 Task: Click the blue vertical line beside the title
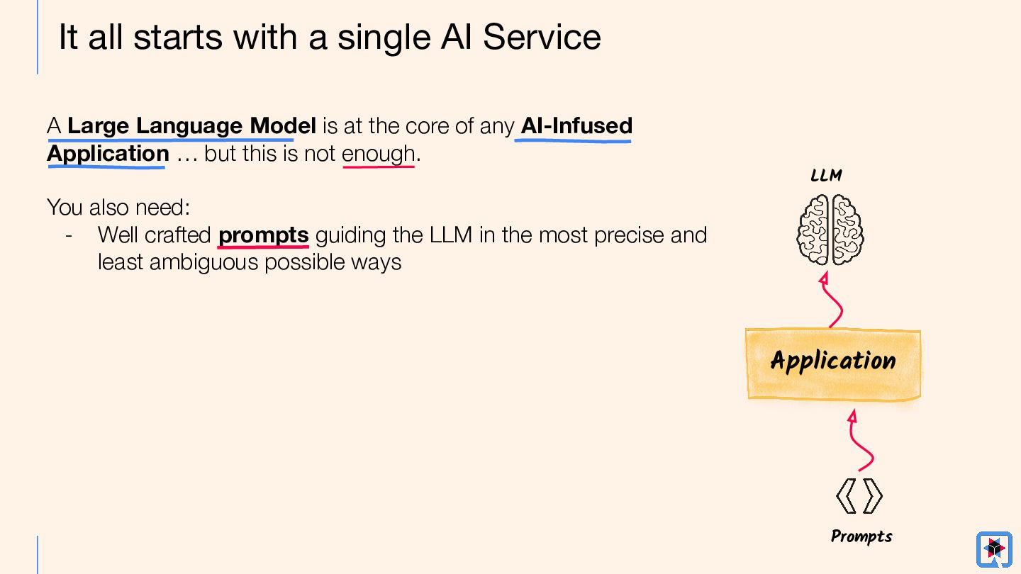pos(38,37)
